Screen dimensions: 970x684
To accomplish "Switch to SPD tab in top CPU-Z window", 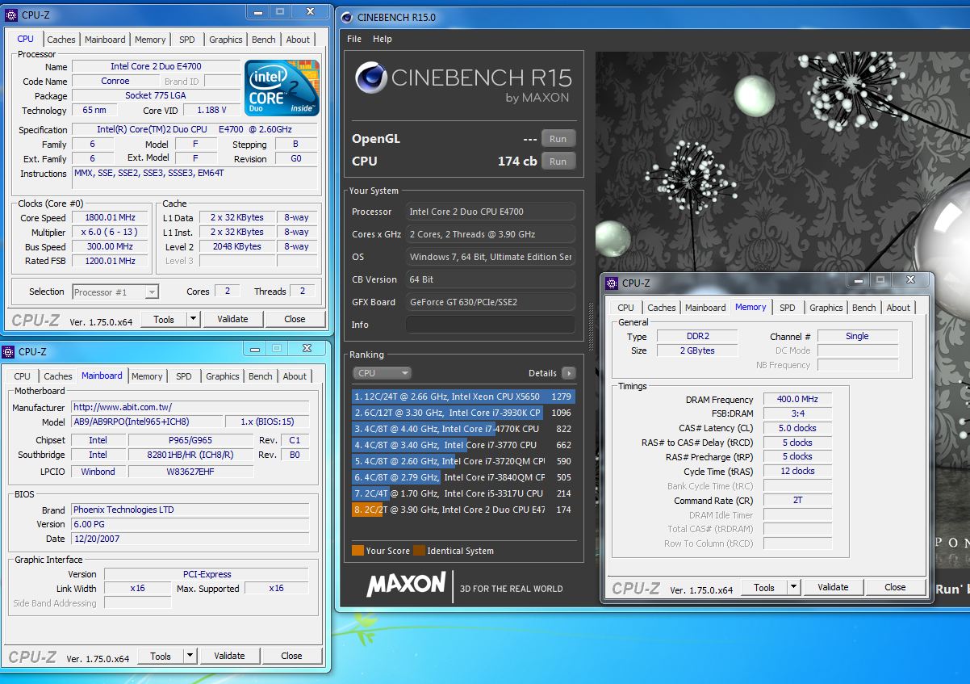I will coord(187,40).
